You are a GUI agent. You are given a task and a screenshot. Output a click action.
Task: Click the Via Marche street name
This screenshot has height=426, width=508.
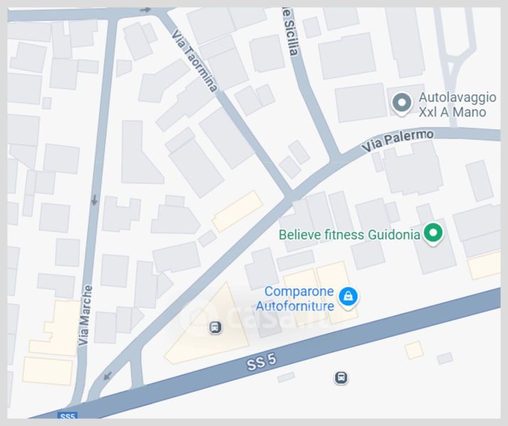pyautogui.click(x=85, y=315)
